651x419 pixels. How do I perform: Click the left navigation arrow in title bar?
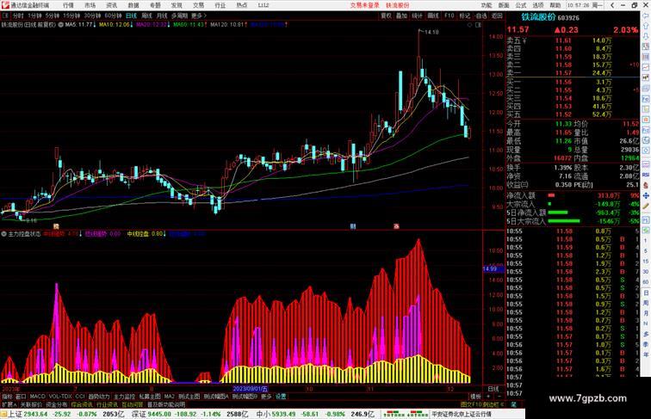tap(612, 5)
